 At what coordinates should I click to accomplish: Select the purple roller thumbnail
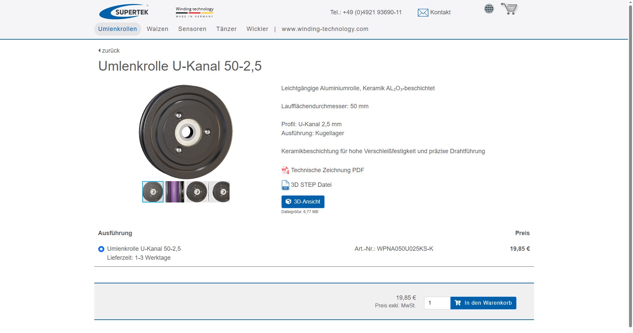click(x=175, y=191)
